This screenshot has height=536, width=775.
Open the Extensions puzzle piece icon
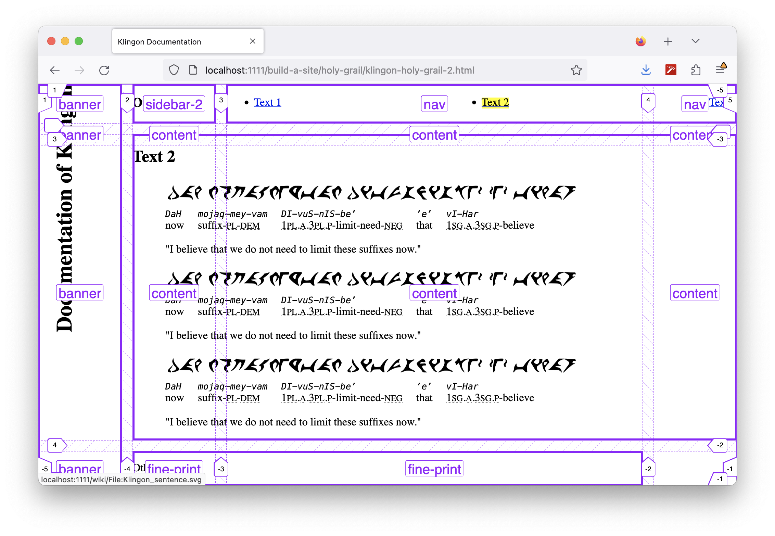[x=696, y=70]
